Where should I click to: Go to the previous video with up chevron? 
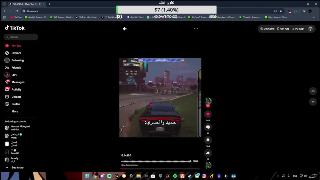(x=313, y=91)
